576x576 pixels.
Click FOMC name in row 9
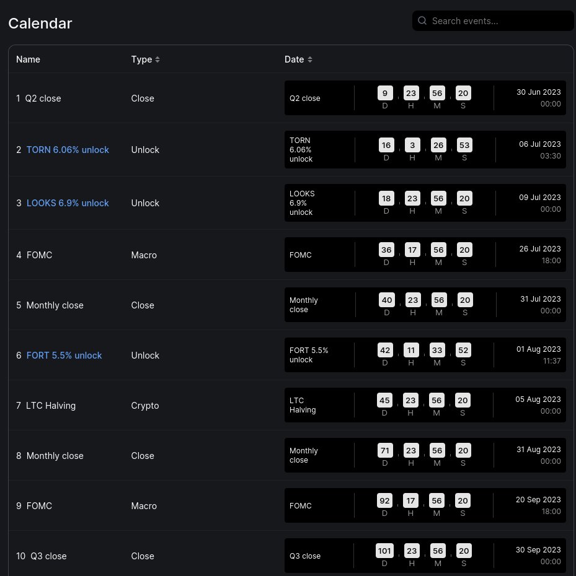coord(39,506)
